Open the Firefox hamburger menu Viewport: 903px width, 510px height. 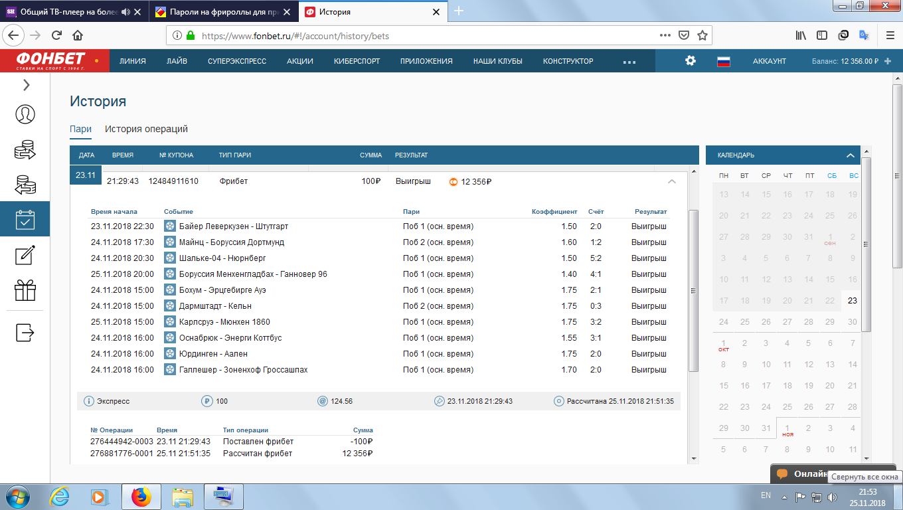click(890, 36)
